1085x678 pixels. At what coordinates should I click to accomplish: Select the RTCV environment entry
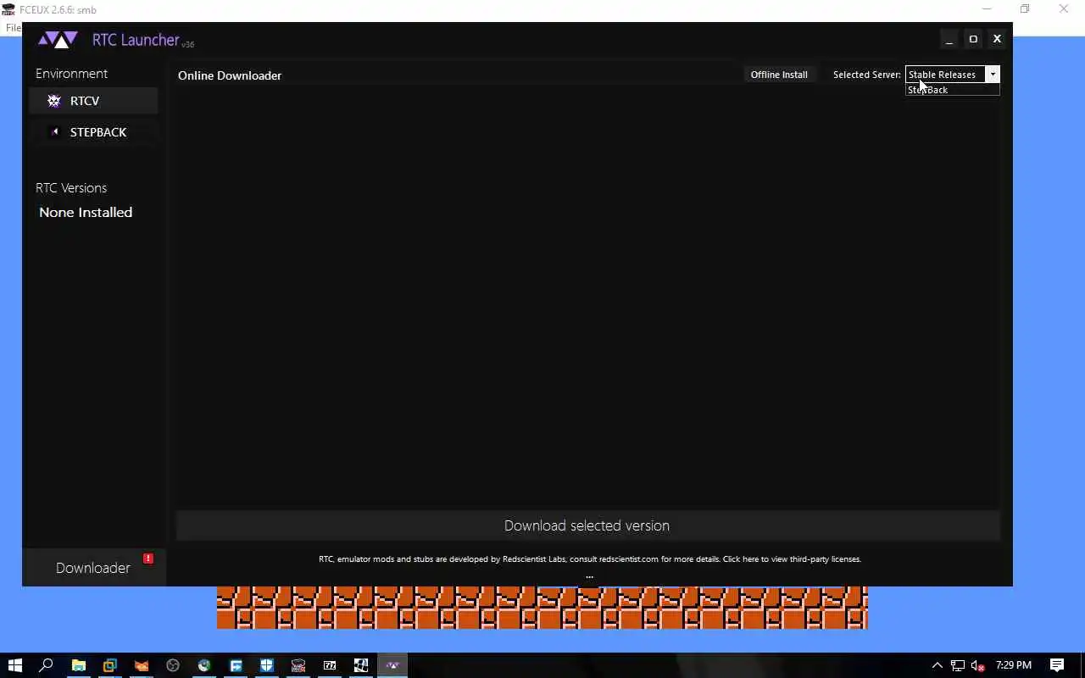point(93,101)
